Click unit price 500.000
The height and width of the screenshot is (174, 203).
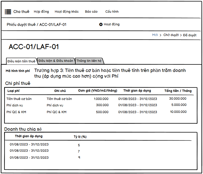click(102, 112)
